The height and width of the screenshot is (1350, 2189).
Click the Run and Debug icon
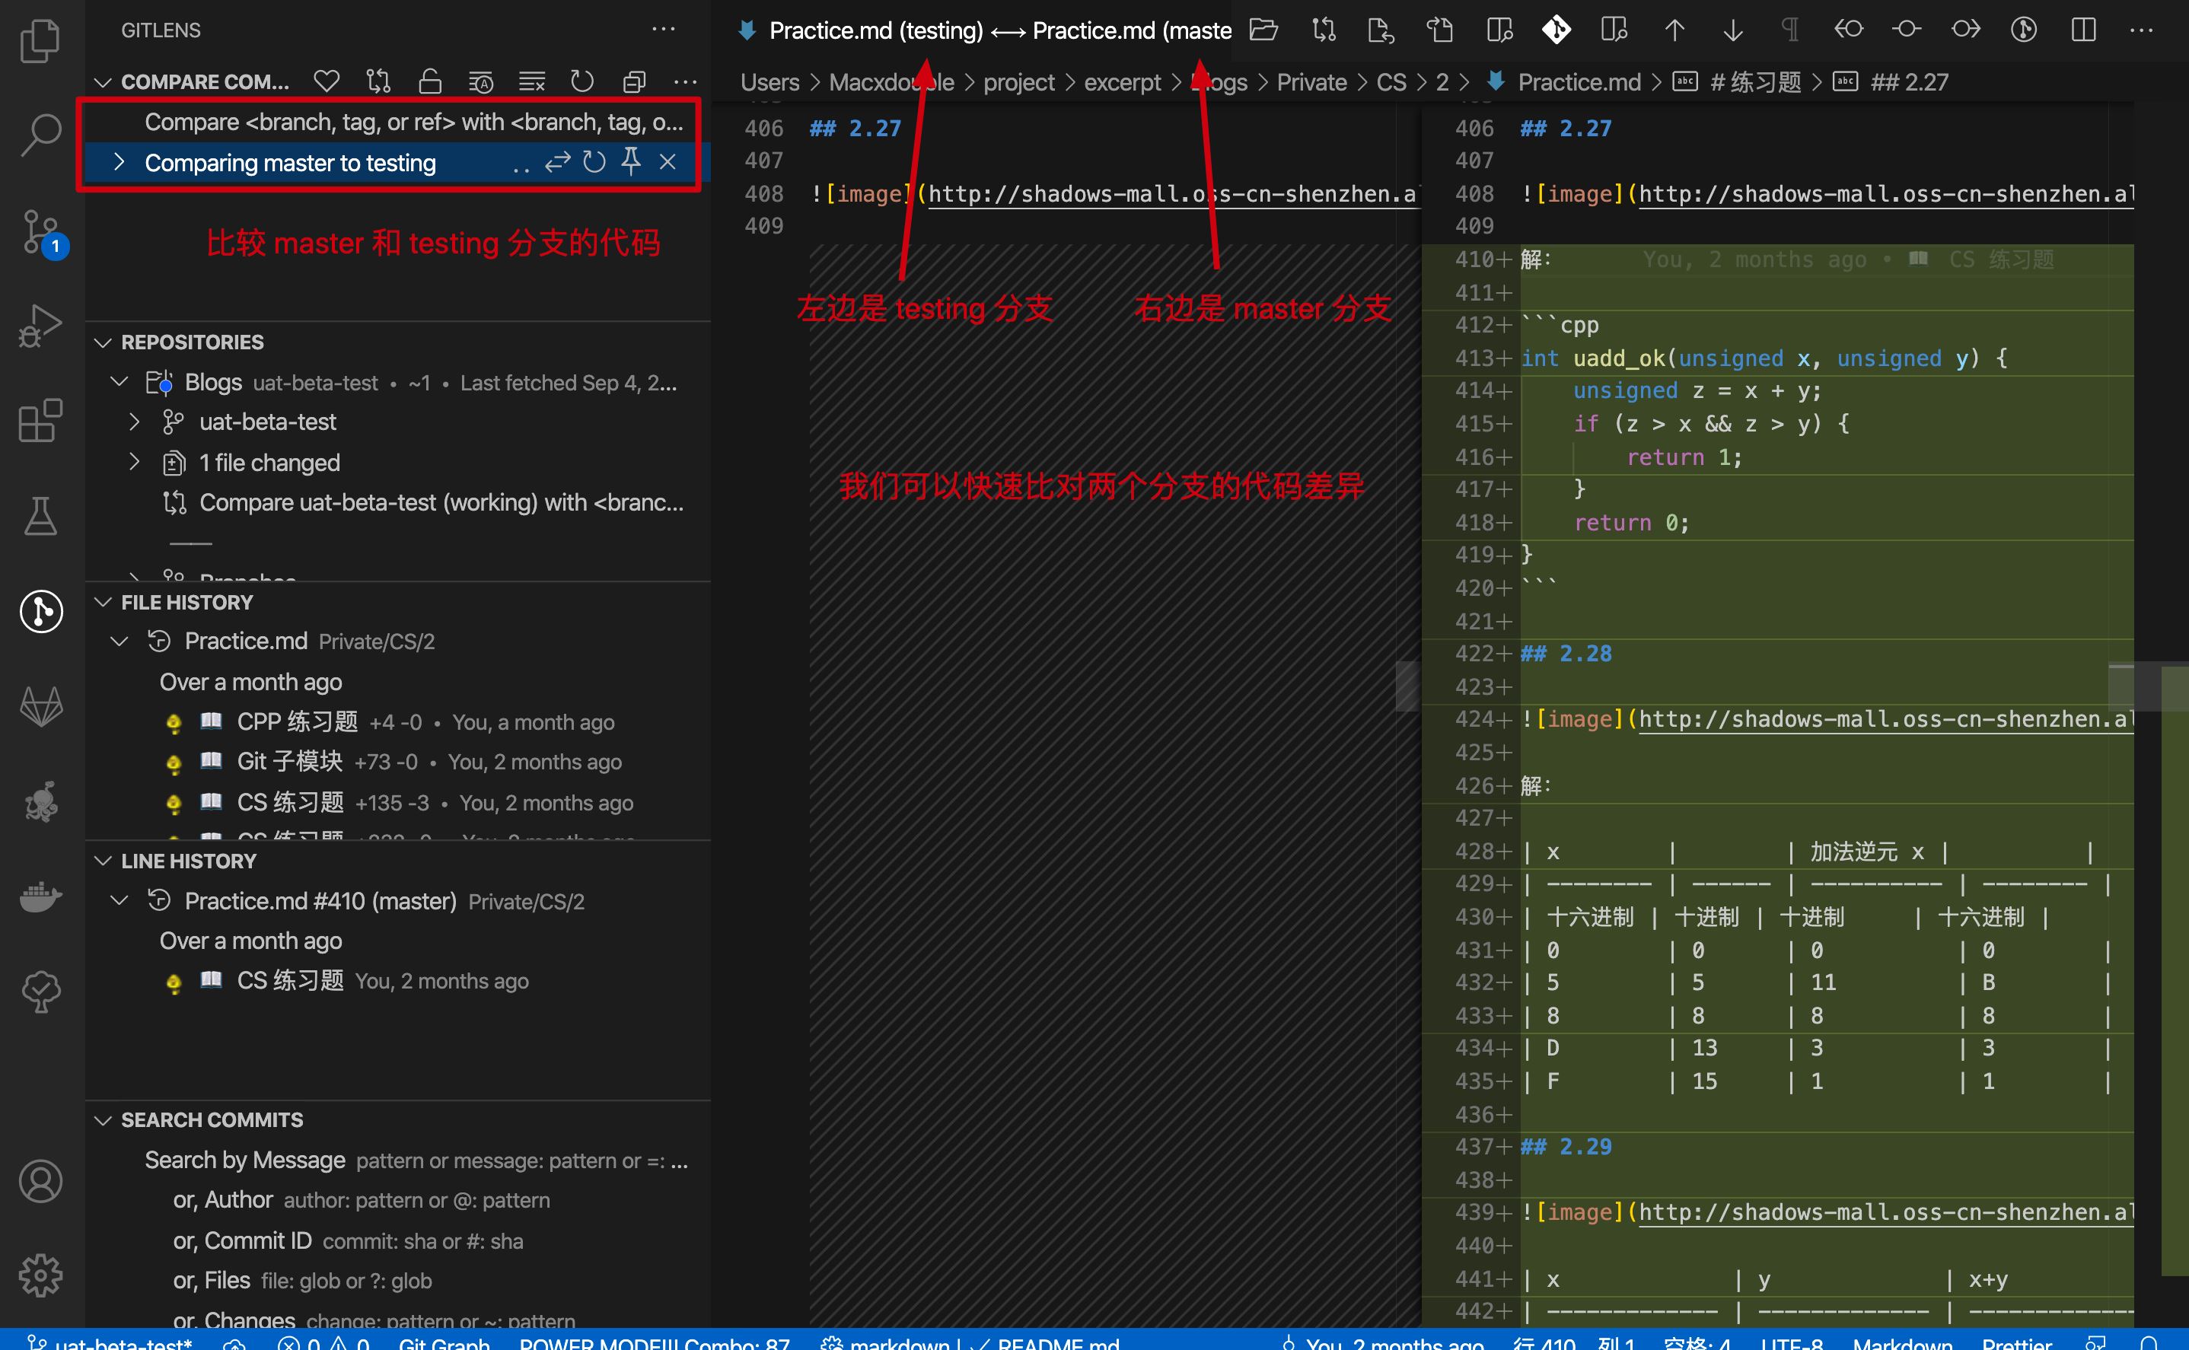[x=40, y=326]
